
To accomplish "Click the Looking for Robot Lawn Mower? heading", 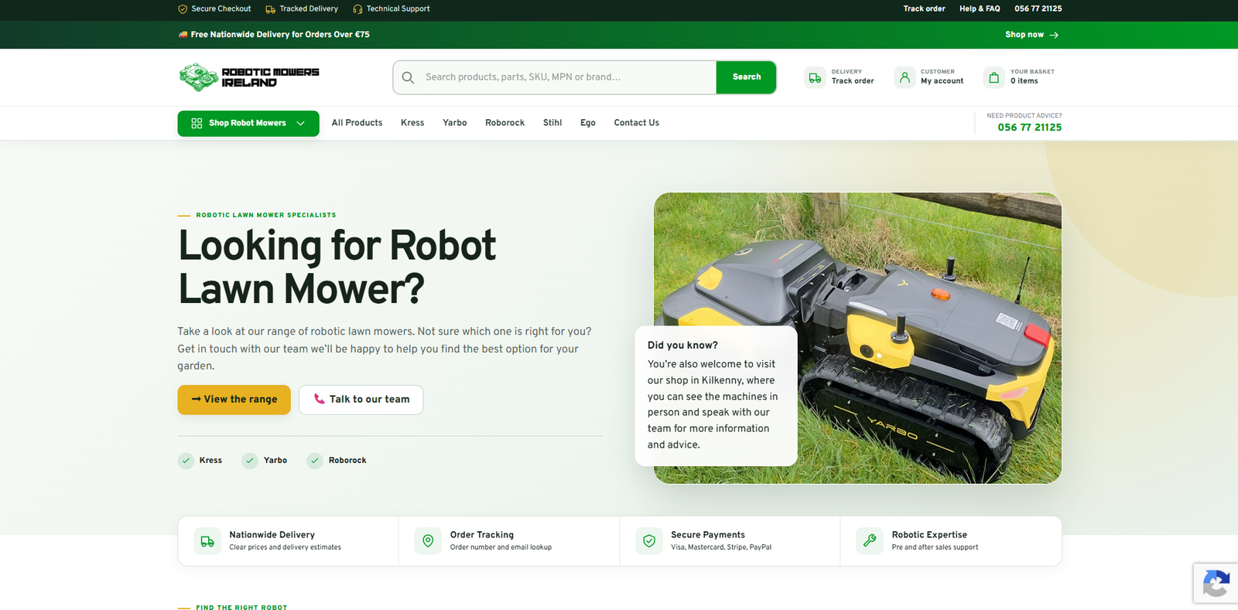I will coord(337,267).
